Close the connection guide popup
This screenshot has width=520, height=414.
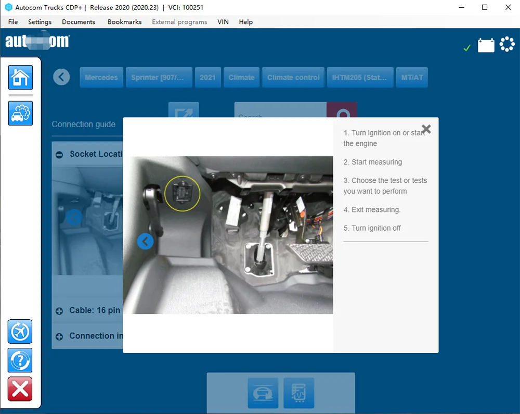[x=426, y=129]
